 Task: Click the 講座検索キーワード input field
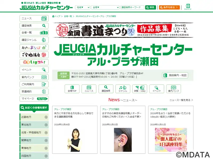pyautogui.click(x=132, y=7)
